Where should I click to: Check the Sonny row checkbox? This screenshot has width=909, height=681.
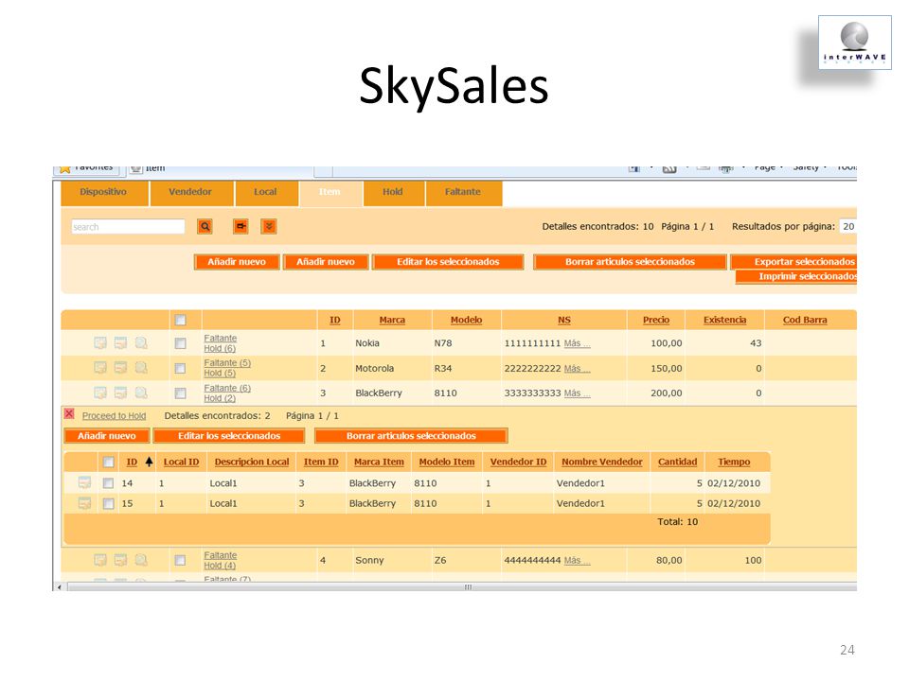(x=180, y=560)
